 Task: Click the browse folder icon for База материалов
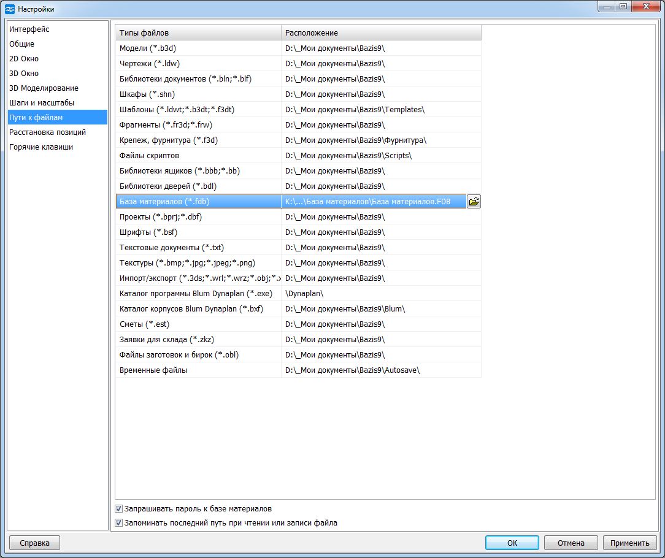click(474, 201)
